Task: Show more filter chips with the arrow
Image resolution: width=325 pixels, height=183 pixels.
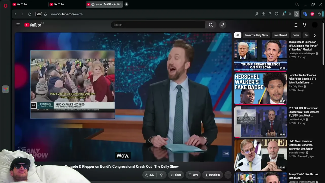Action: [315, 36]
